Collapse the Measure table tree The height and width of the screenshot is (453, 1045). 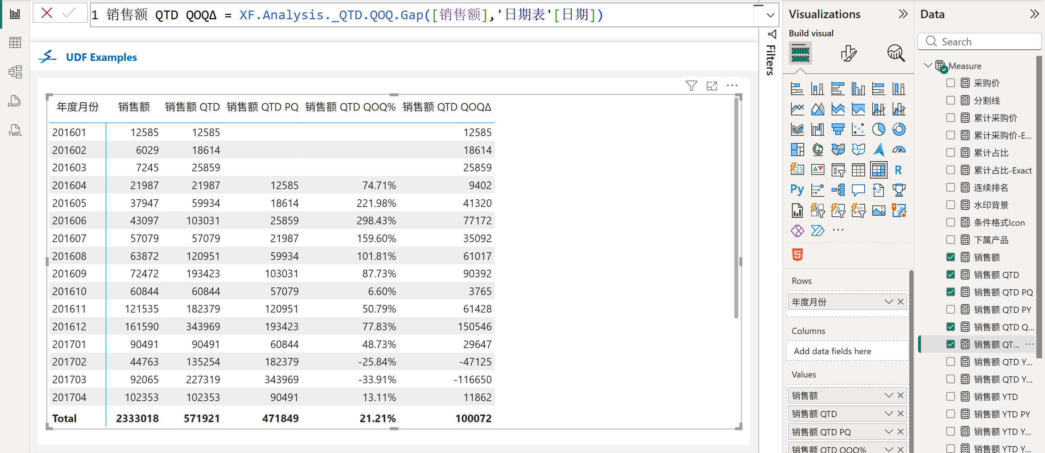click(927, 66)
